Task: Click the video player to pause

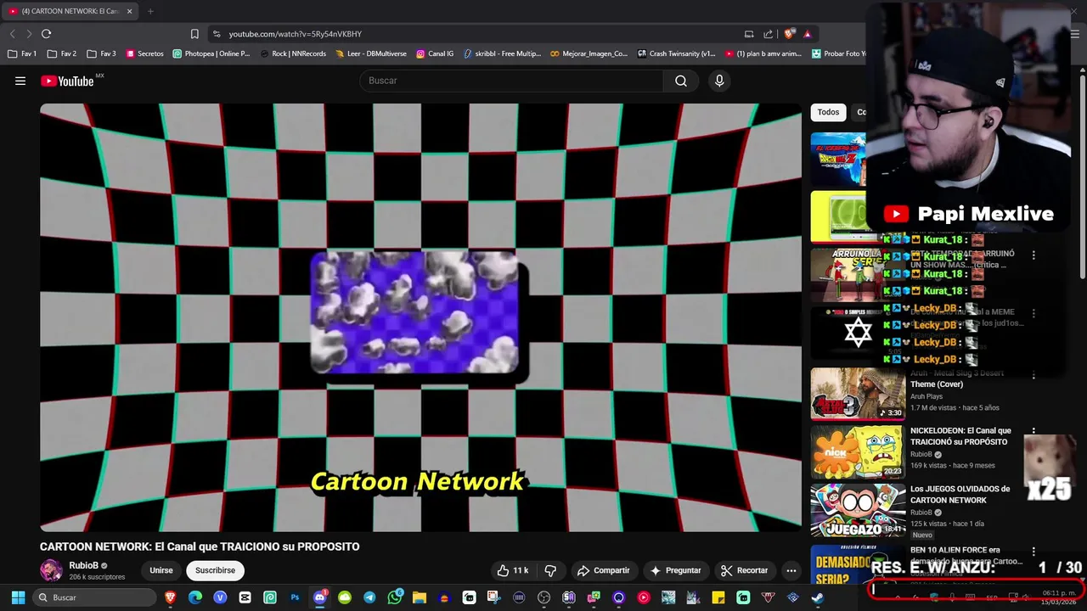Action: pyautogui.click(x=420, y=317)
